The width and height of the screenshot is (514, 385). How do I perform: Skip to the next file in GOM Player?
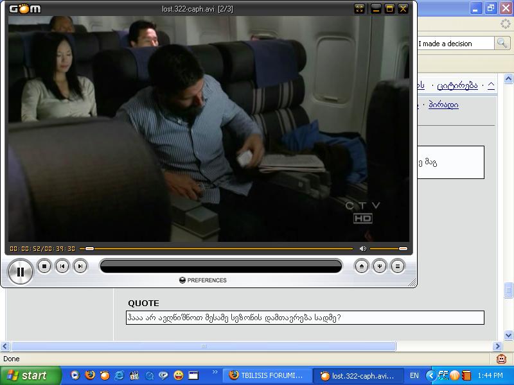click(80, 266)
